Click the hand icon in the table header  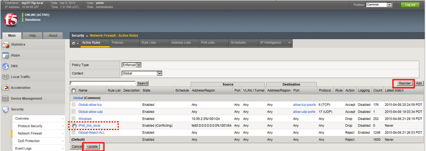[x=74, y=91]
